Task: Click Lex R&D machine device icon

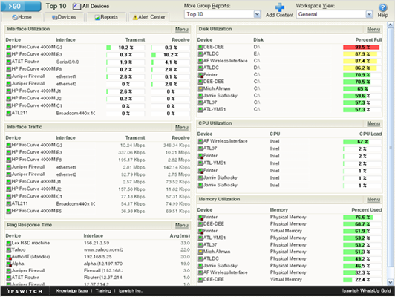Action: click(x=9, y=243)
